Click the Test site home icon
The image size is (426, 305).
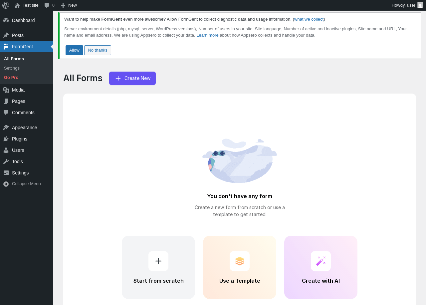(17, 5)
